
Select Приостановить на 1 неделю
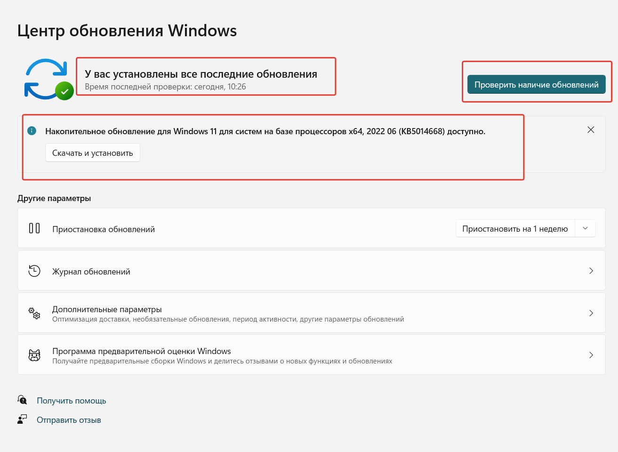point(515,228)
